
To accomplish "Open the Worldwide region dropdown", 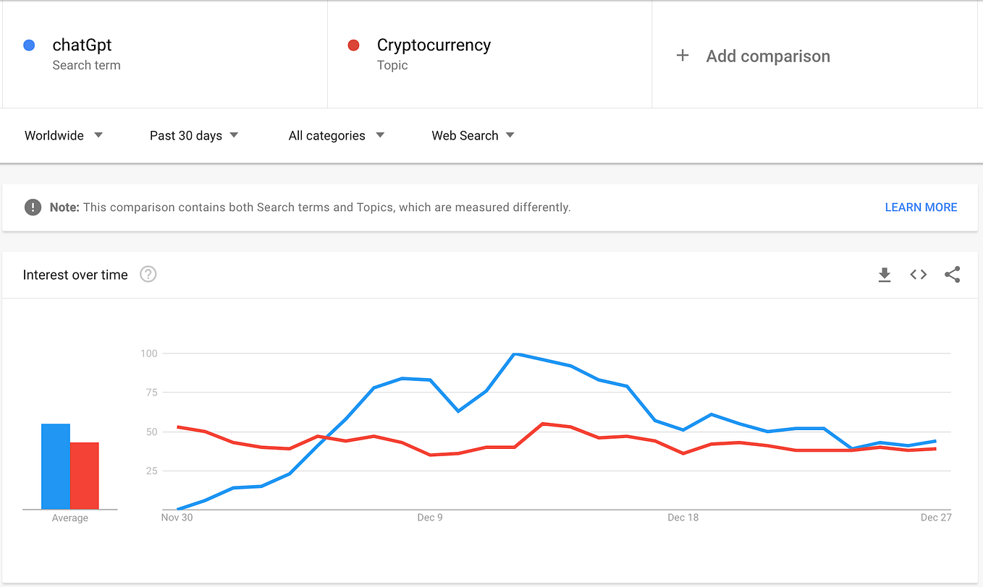I will [64, 135].
